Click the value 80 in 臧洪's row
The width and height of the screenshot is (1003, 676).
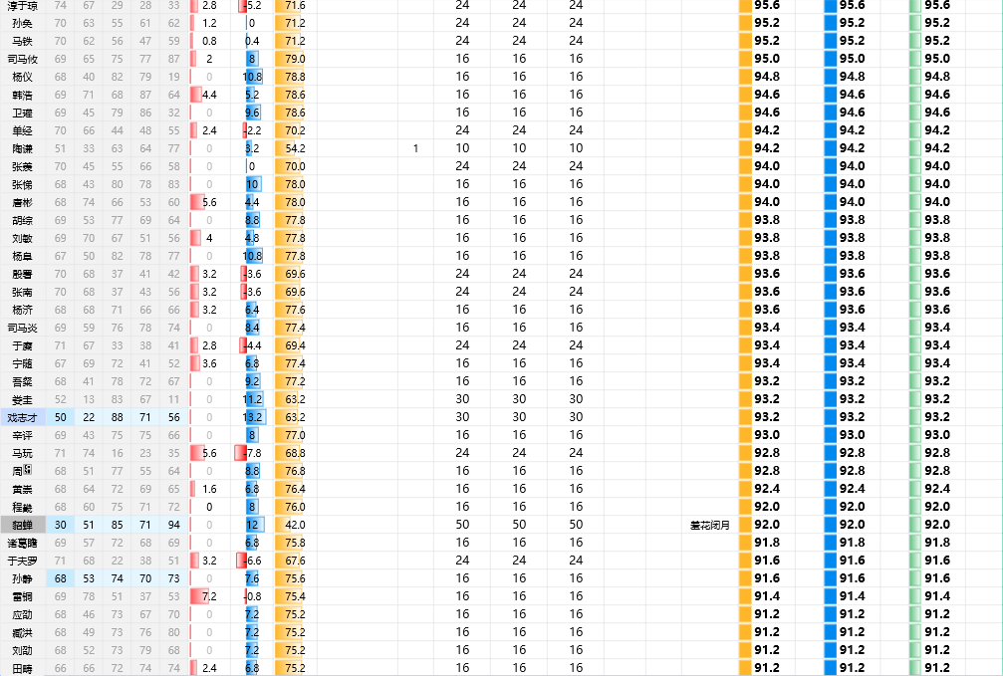[x=174, y=632]
